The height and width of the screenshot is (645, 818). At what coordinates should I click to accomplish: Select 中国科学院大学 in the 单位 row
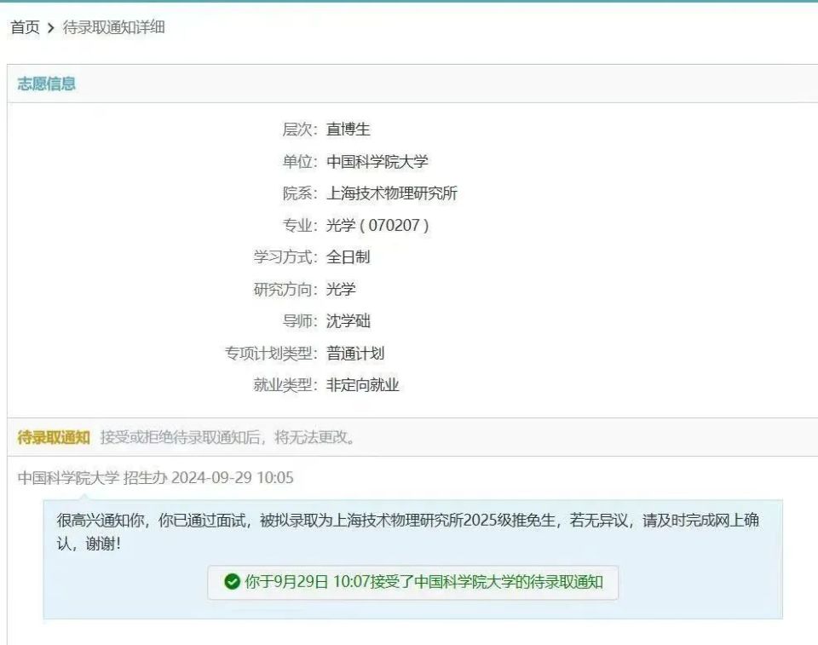click(x=377, y=162)
